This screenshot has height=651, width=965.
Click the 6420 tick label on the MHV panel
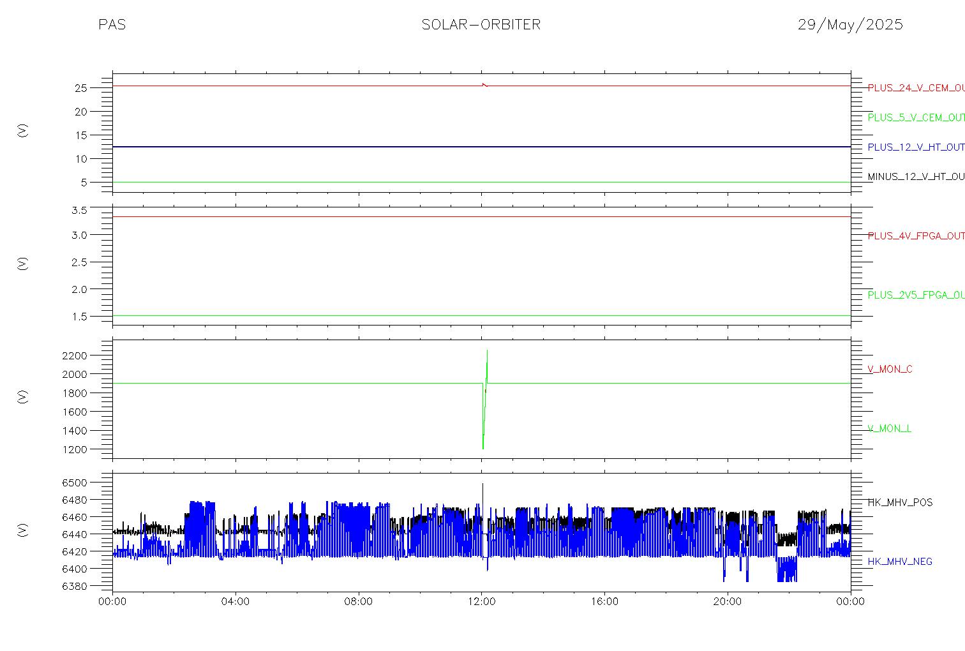[75, 551]
